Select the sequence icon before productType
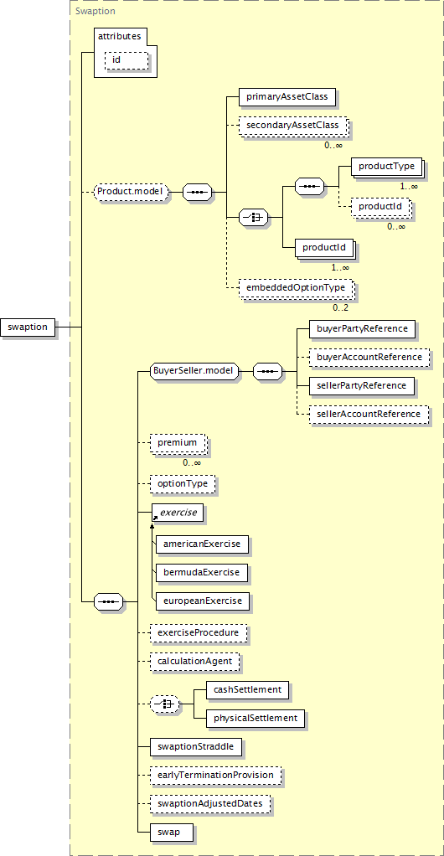 310,187
